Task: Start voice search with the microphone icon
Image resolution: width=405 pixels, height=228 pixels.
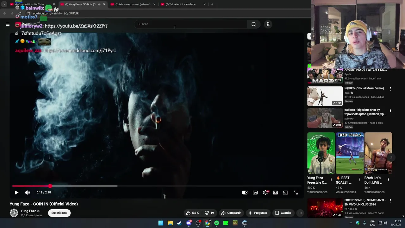Action: click(268, 24)
